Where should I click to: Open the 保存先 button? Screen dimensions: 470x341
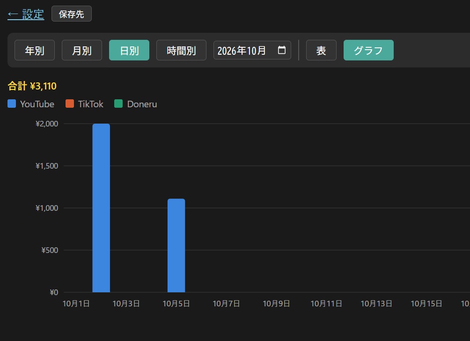tap(71, 14)
